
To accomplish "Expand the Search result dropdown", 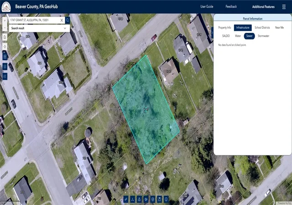I will pyautogui.click(x=39, y=28).
